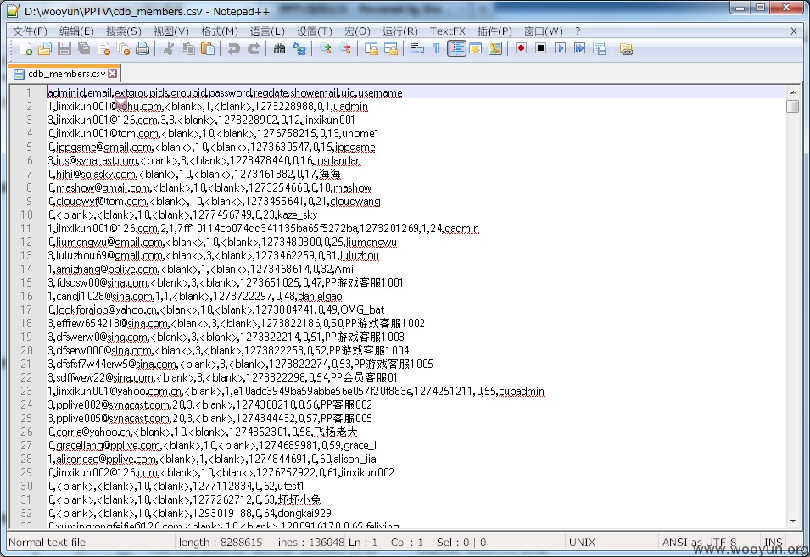810x557 pixels.
Task: Click ANSI as UTF-8 encoding status
Action: click(700, 543)
